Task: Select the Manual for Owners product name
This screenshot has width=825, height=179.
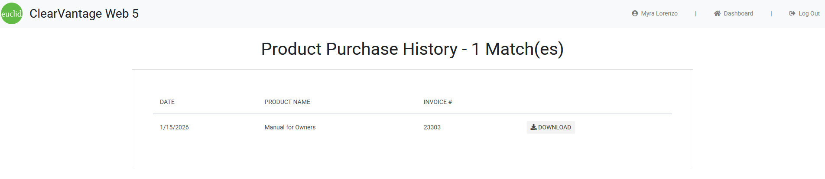Action: 290,127
